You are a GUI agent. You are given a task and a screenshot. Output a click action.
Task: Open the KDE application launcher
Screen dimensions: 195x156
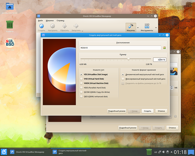[x=4, y=152]
